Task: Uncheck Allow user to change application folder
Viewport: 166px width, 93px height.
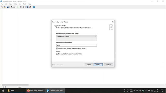Action: pyautogui.click(x=57, y=49)
